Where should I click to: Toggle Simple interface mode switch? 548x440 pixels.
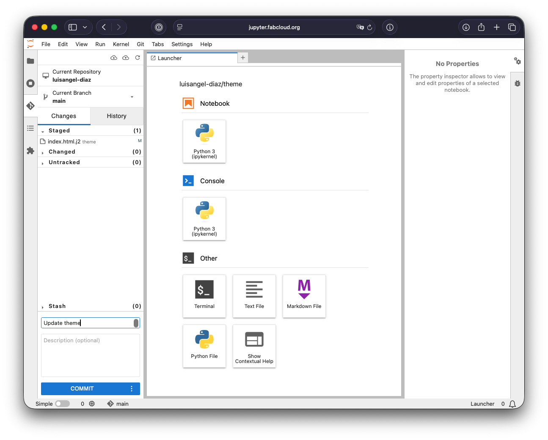62,404
